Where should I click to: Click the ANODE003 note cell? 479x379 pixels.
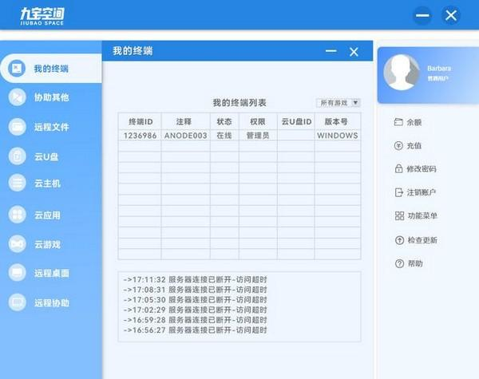(186, 136)
